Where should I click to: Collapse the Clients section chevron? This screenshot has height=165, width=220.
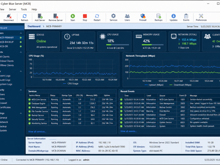tap(21, 52)
